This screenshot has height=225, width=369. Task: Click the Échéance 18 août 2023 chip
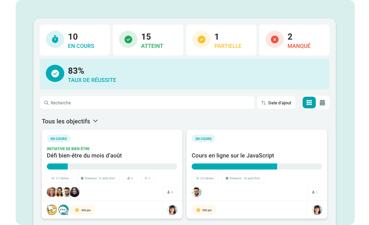(x=243, y=178)
